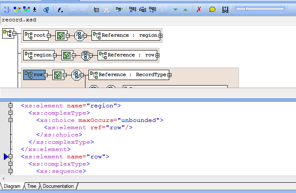The width and height of the screenshot is (296, 193).
Task: Collapse the xs:choice maxOccurs code fold
Action: (x=11, y=120)
